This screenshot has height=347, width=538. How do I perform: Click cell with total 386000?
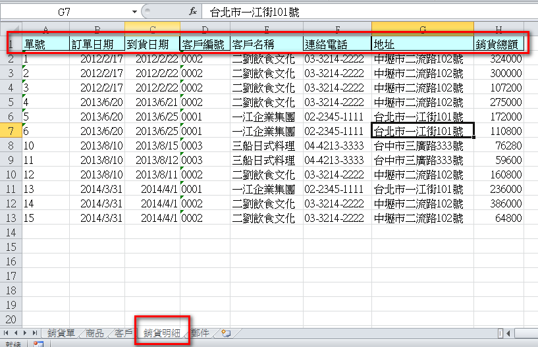[499, 203]
